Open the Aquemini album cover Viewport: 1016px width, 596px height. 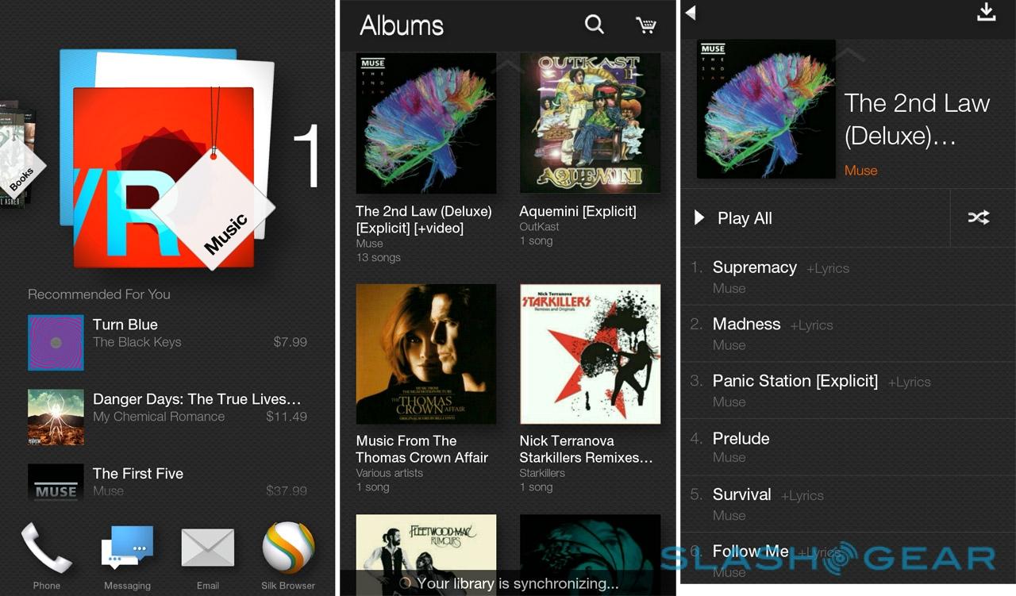click(x=590, y=123)
